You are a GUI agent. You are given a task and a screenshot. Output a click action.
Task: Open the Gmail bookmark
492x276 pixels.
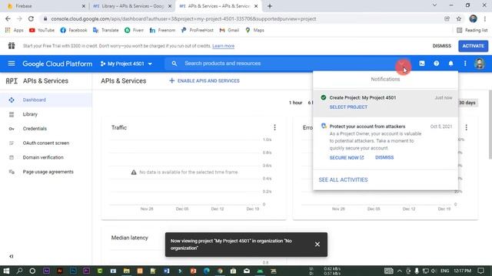pyautogui.click(x=229, y=31)
